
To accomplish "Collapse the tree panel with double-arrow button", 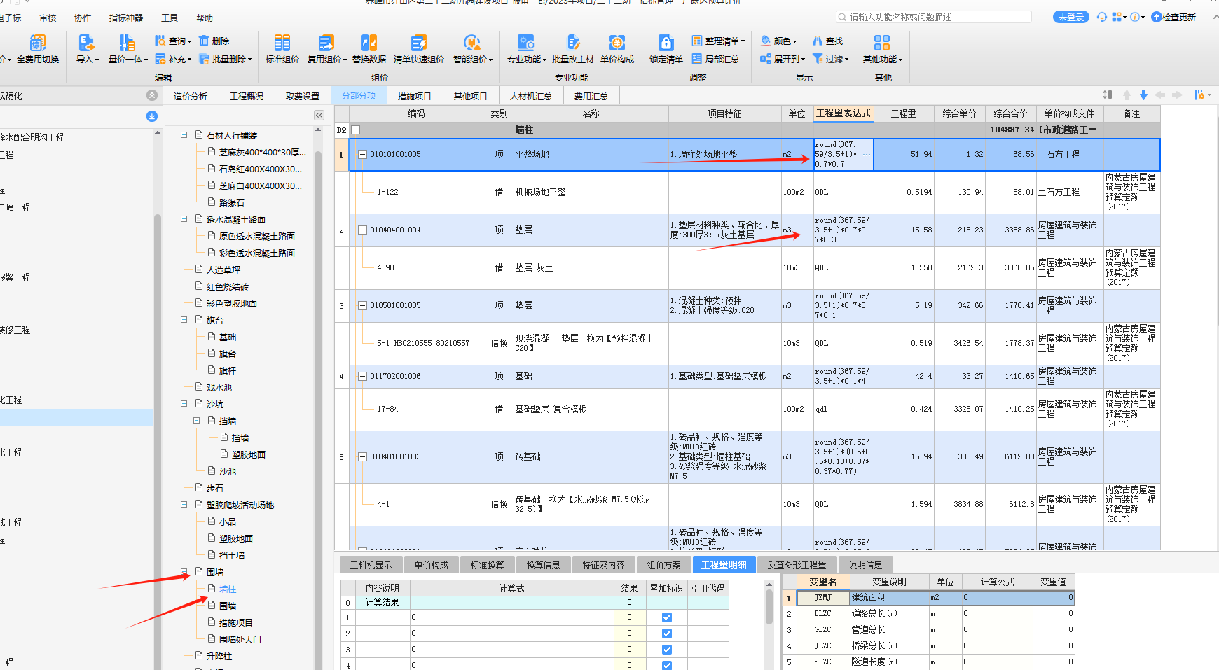I will (319, 116).
